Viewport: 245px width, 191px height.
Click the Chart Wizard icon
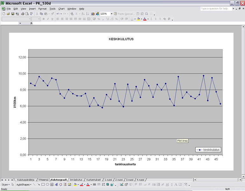93,14
